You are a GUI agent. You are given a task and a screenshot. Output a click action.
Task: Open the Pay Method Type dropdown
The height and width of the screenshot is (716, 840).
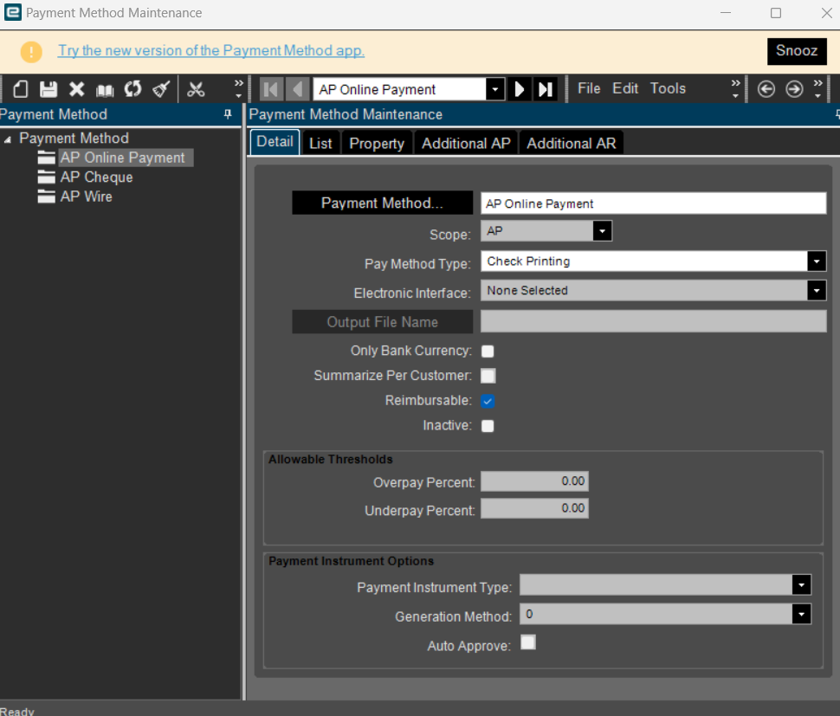(x=816, y=261)
